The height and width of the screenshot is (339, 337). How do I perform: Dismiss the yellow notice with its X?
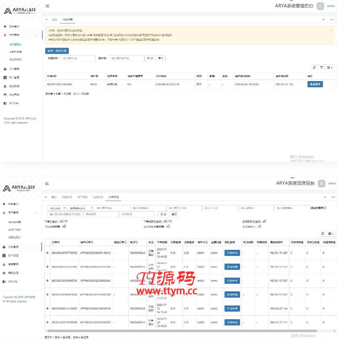(331, 30)
